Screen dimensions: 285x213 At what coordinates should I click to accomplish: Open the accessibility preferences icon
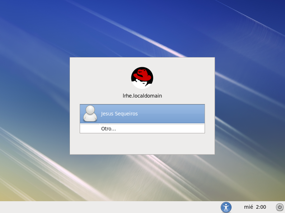[x=226, y=207]
